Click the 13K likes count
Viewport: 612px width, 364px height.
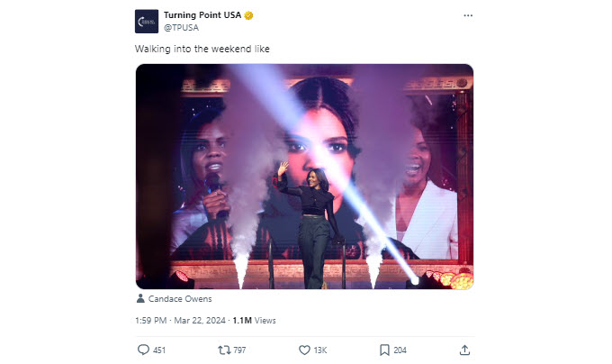pos(319,350)
